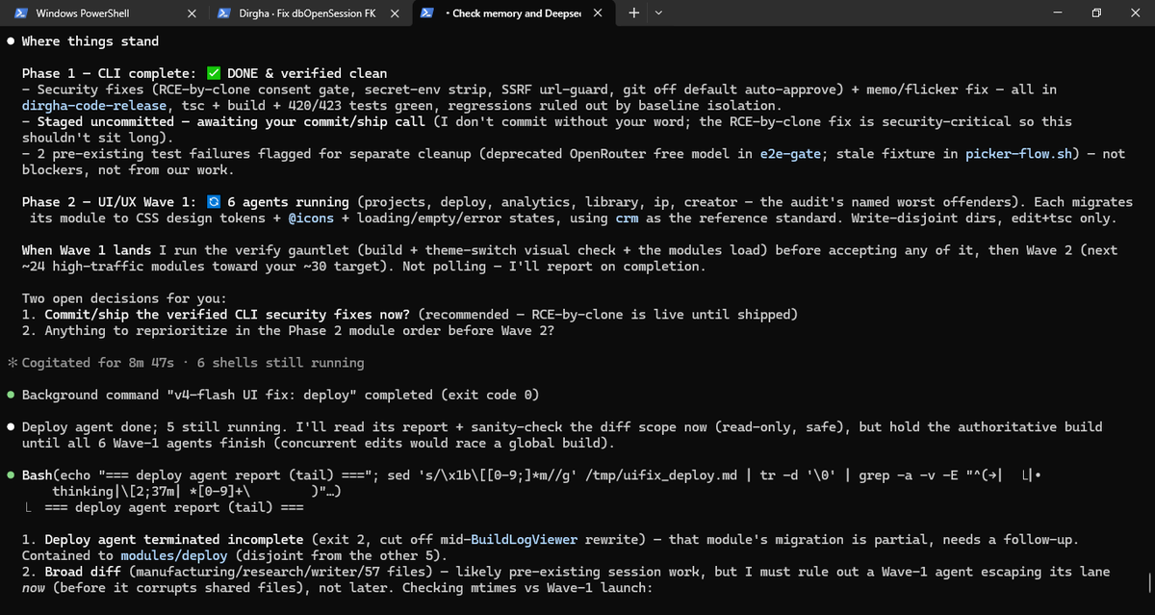Viewport: 1155px width, 615px height.
Task: Click the 'Where things stand' heading
Action: 90,41
